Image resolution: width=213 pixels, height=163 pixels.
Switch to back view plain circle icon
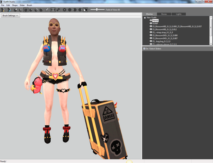[70, 10]
